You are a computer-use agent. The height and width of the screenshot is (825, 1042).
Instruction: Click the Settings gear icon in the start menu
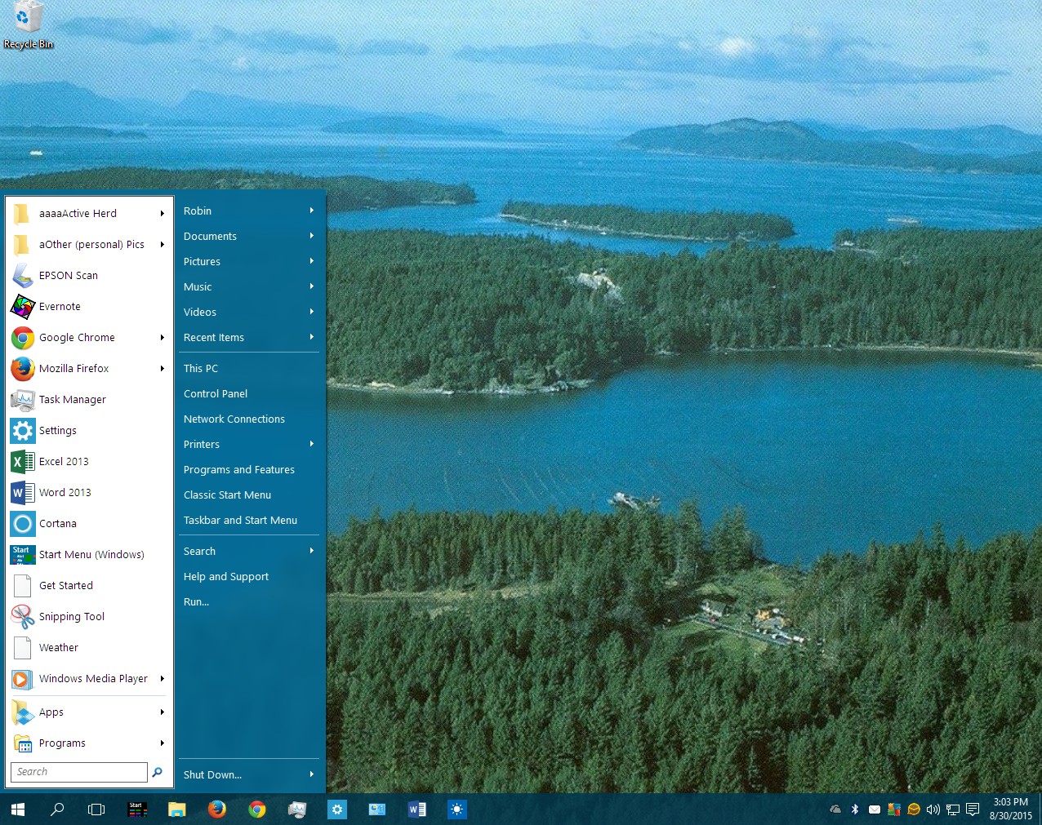22,431
